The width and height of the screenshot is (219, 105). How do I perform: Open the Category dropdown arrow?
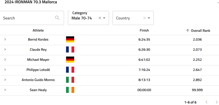point(104,18)
